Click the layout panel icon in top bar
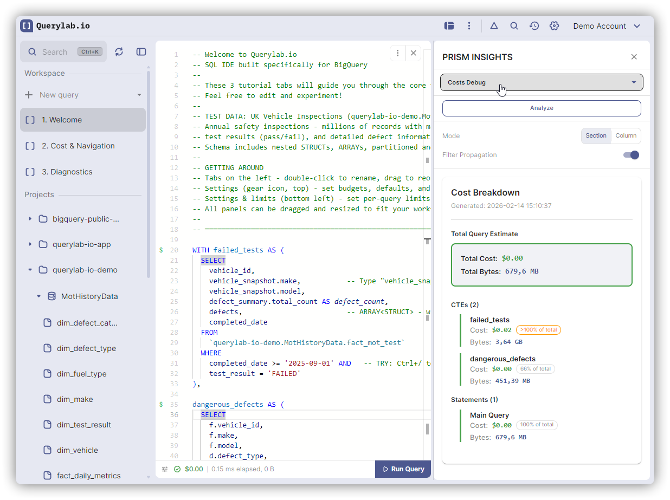 coord(449,26)
